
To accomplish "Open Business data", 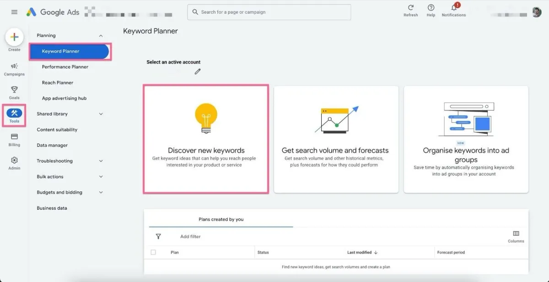I will [x=52, y=208].
